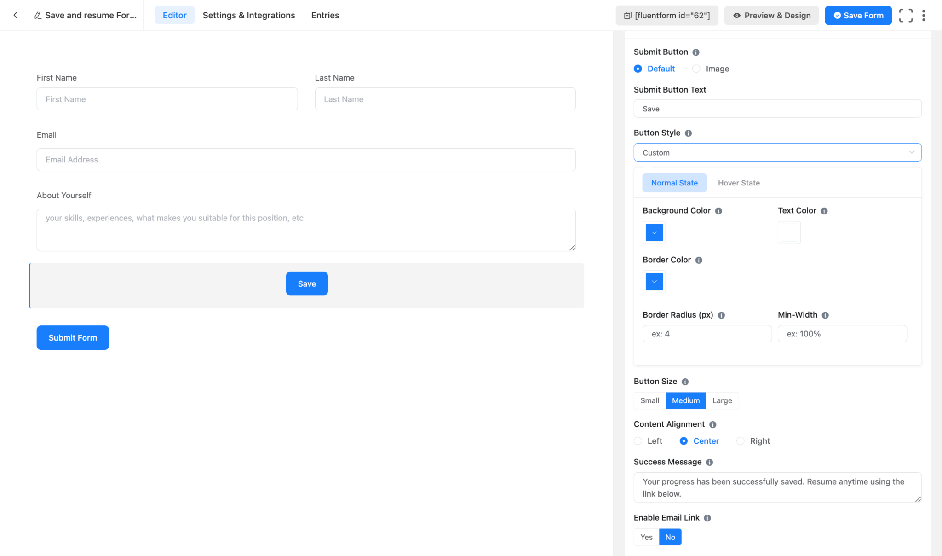This screenshot has height=556, width=942.
Task: Click the Submit Form button
Action: pos(72,337)
